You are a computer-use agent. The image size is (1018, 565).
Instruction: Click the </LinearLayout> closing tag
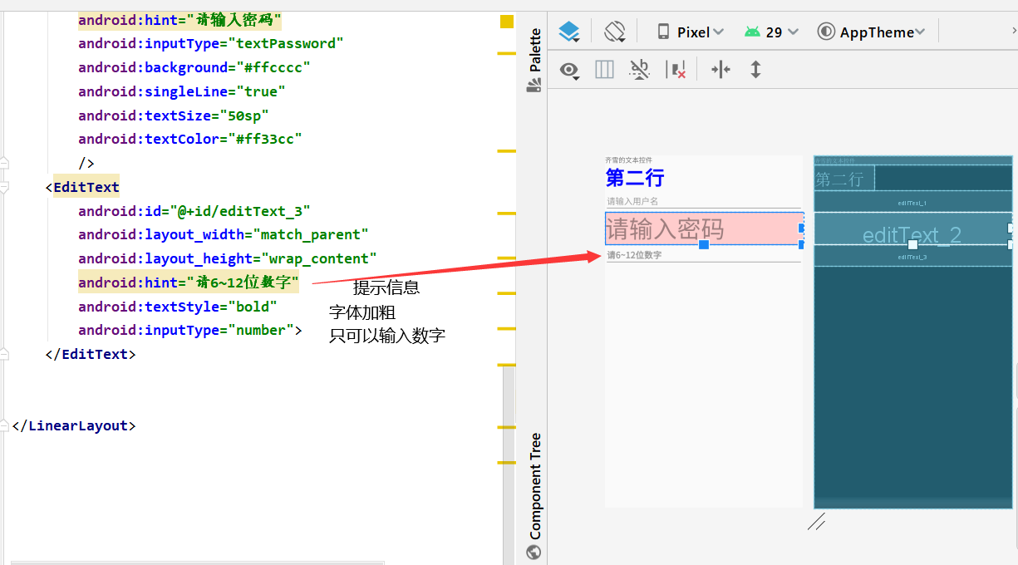(74, 425)
